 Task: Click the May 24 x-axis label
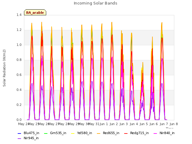pos(23,124)
